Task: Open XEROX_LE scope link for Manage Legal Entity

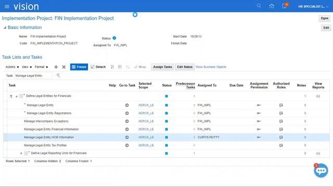Action: coord(146,105)
